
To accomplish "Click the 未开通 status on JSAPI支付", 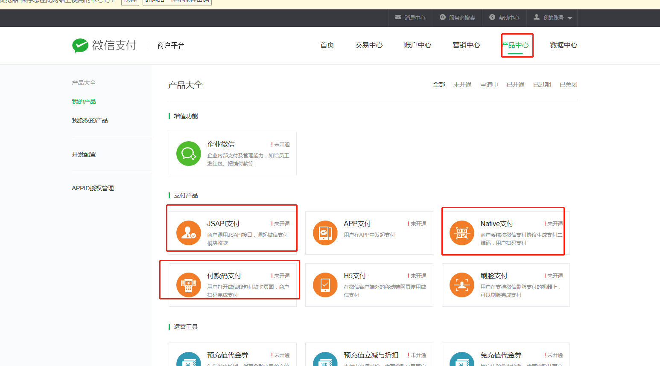I will coord(280,224).
